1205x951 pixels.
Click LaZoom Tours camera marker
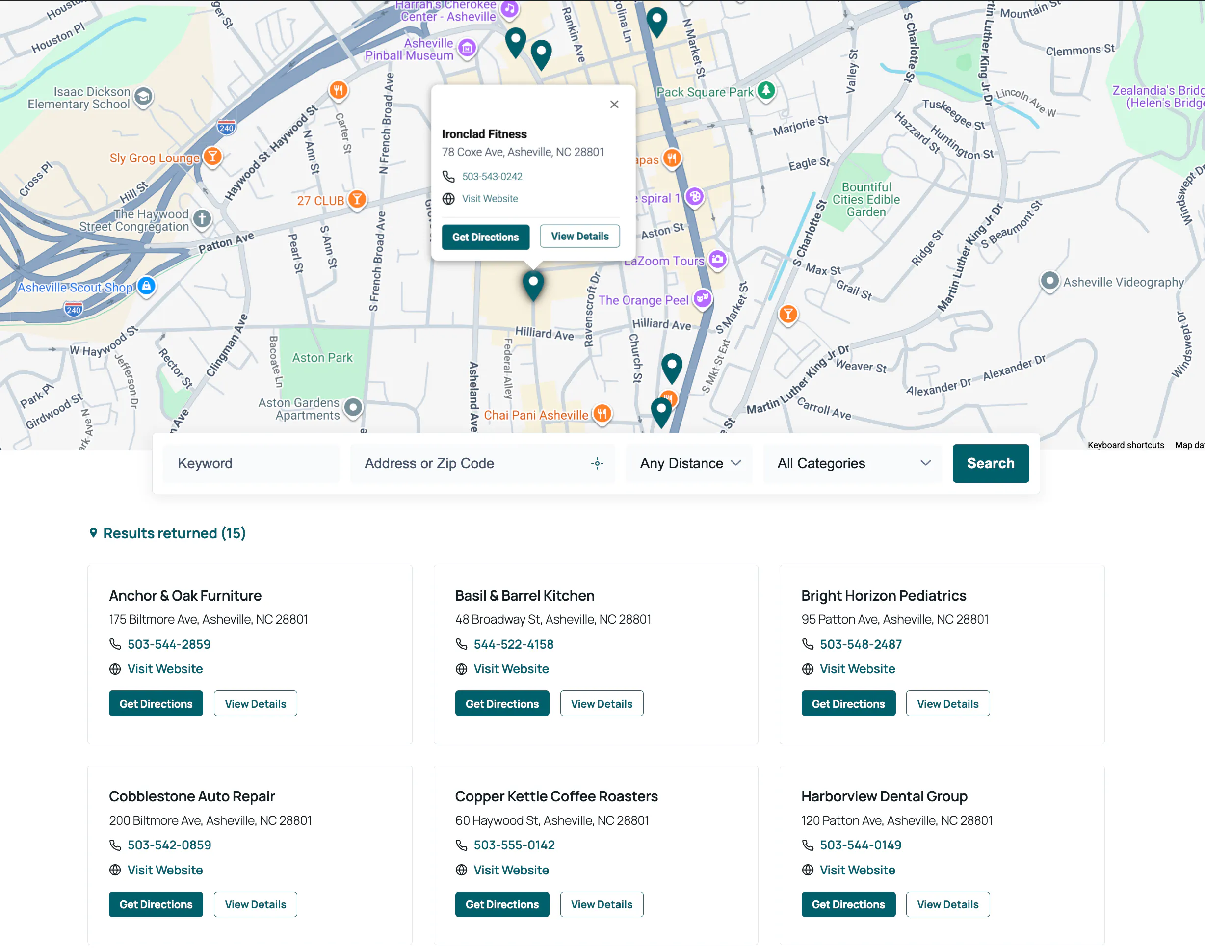click(718, 259)
